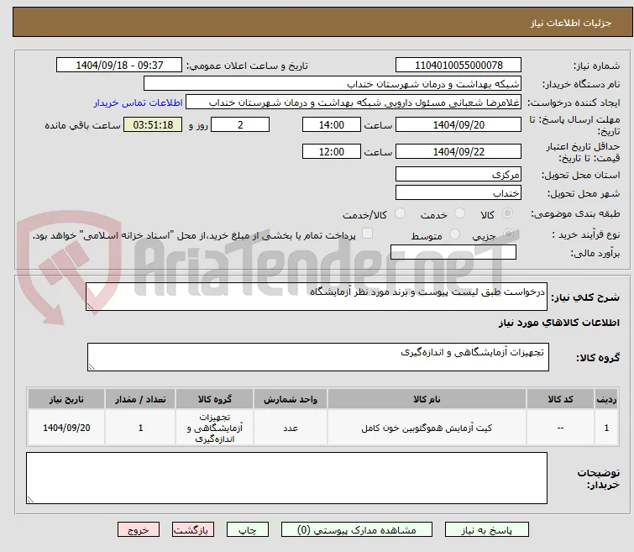
Task: Click price validity date field 1404/09/22
Action: (x=458, y=151)
